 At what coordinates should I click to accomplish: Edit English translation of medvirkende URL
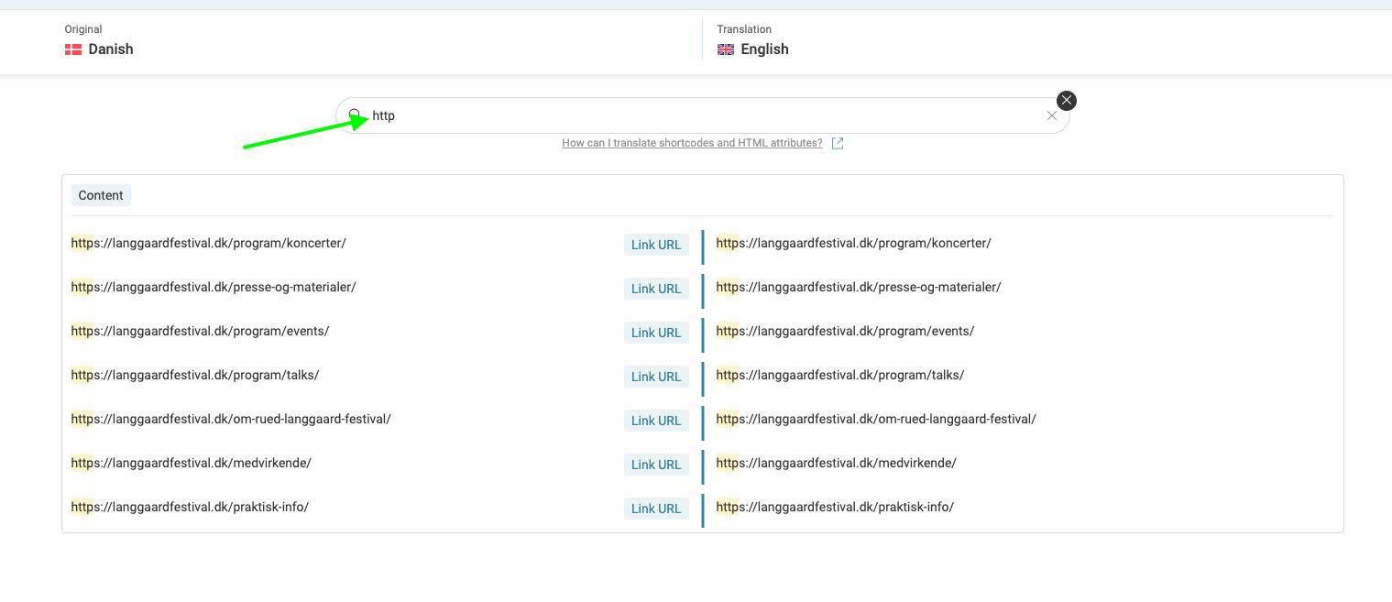(837, 463)
